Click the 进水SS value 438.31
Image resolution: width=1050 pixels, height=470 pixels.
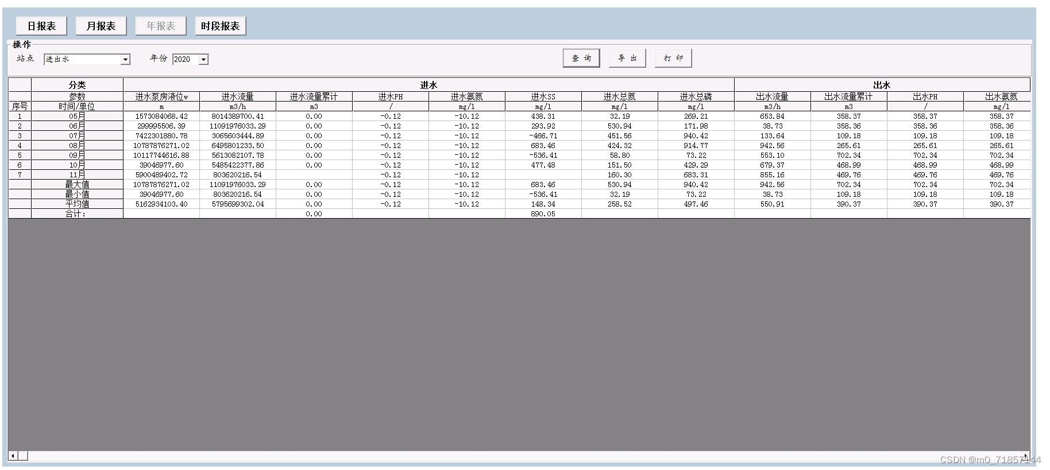(543, 116)
